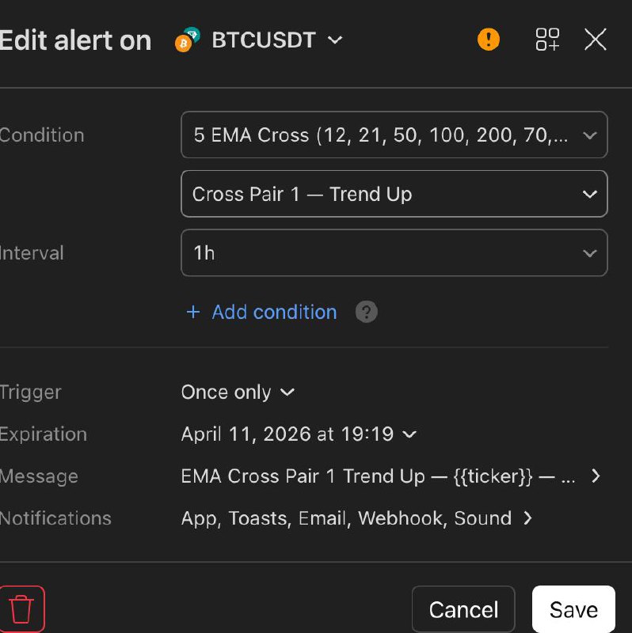632x633 pixels.
Task: Open the BTCUSDT symbol dropdown
Action: [x=335, y=40]
